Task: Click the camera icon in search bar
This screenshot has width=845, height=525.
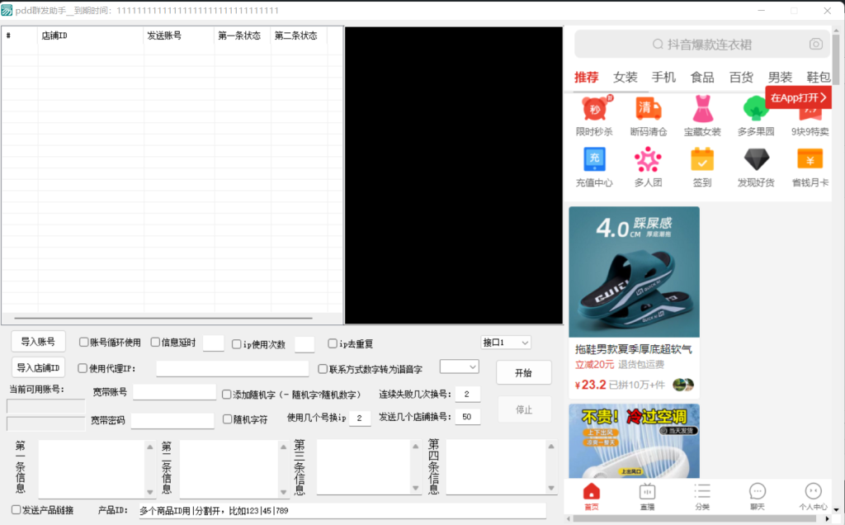Action: (x=815, y=45)
